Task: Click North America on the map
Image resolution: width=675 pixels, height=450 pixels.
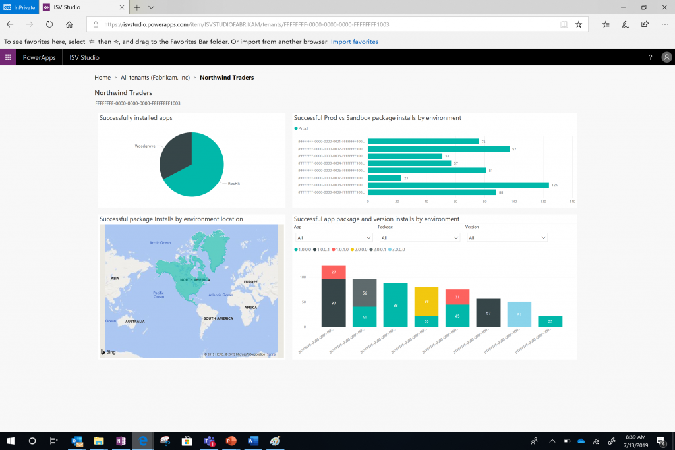Action: click(x=194, y=279)
